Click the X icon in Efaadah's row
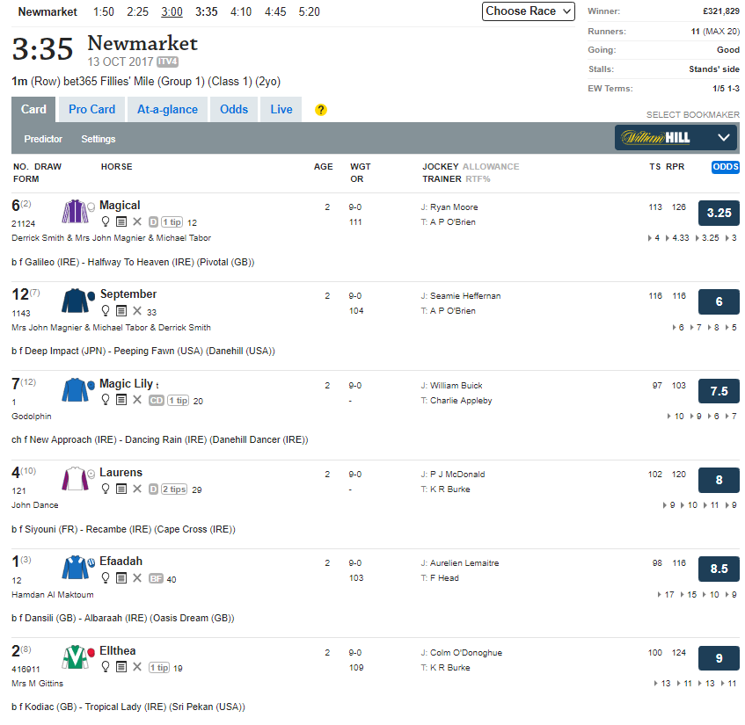 coord(137,578)
